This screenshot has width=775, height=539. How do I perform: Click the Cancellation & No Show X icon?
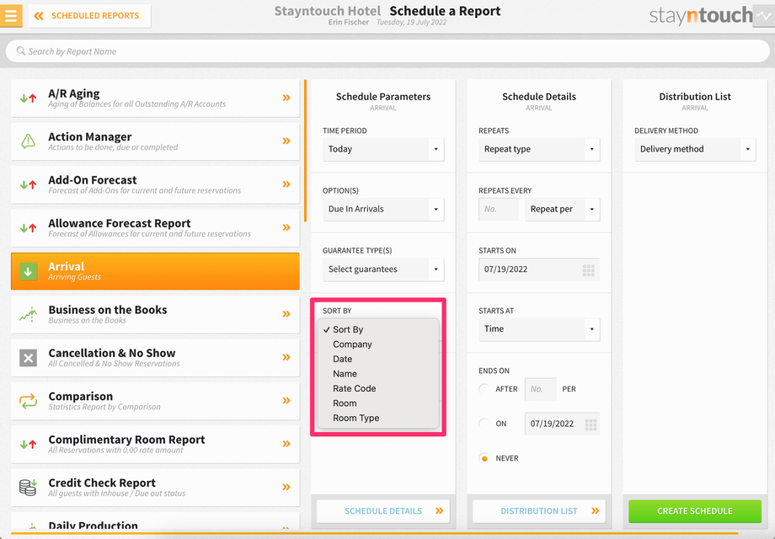(28, 358)
